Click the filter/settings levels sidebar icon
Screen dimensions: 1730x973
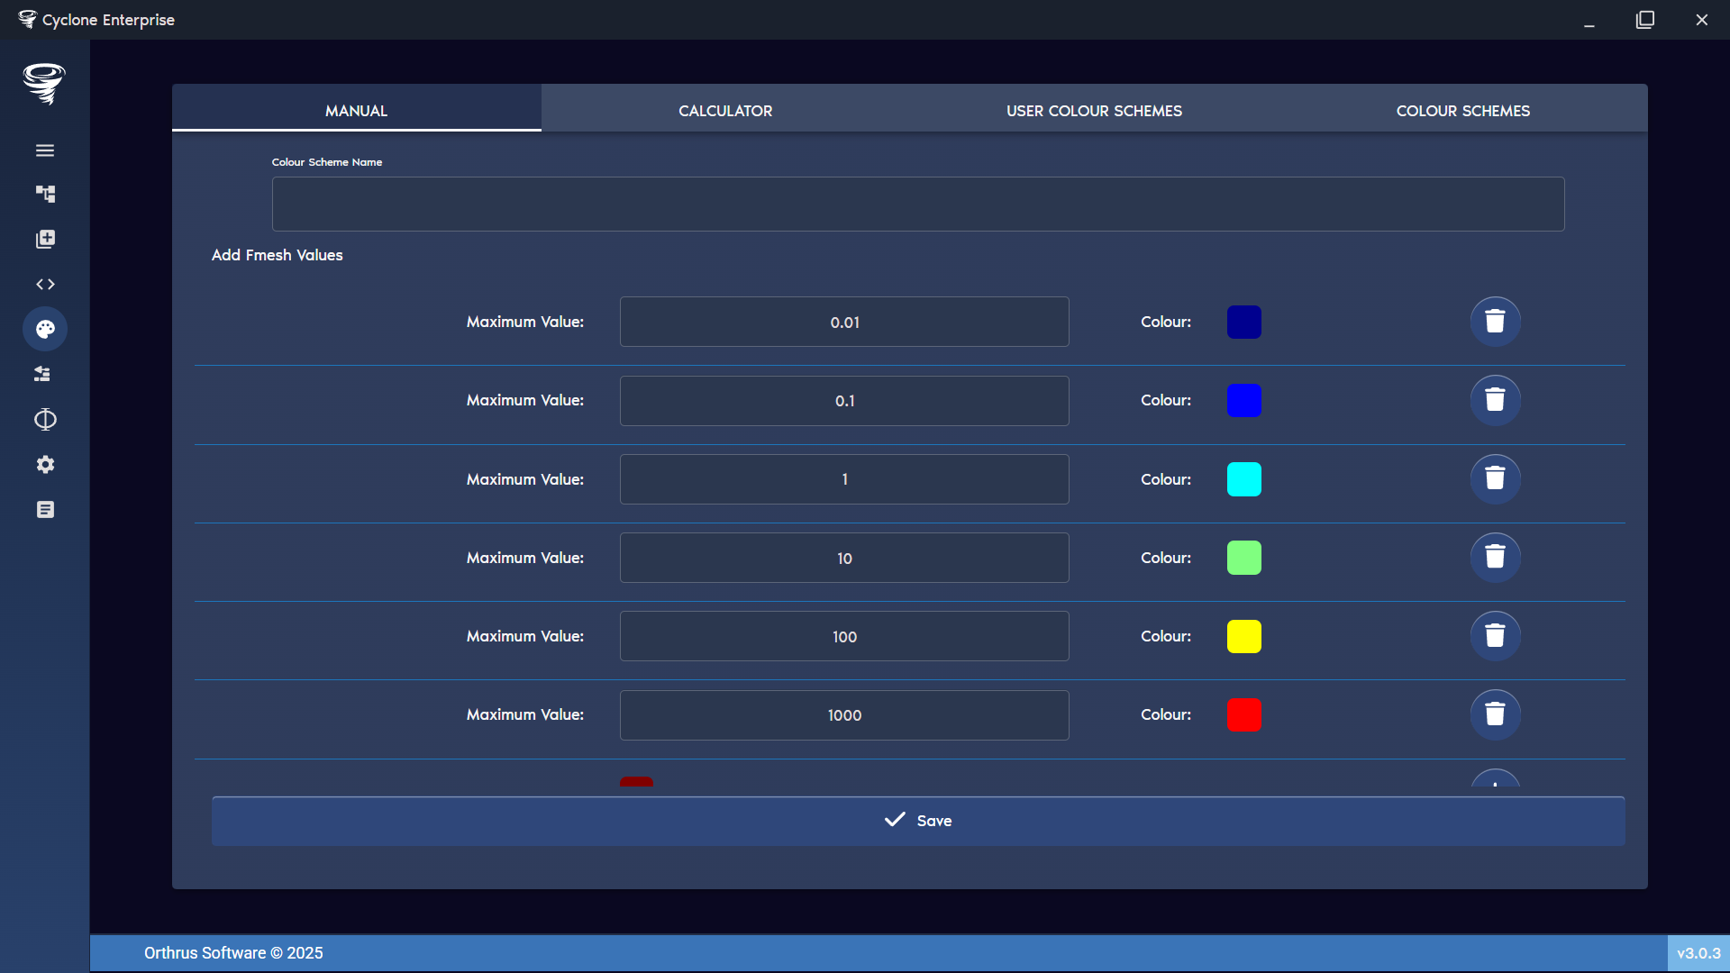[x=45, y=374]
